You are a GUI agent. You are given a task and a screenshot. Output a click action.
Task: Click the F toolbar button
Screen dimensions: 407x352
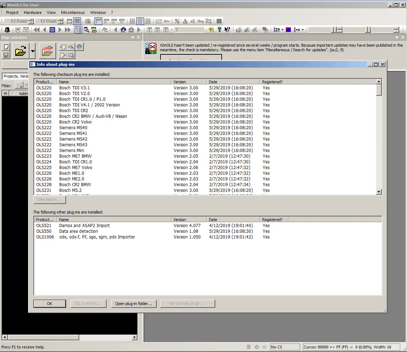point(150,30)
